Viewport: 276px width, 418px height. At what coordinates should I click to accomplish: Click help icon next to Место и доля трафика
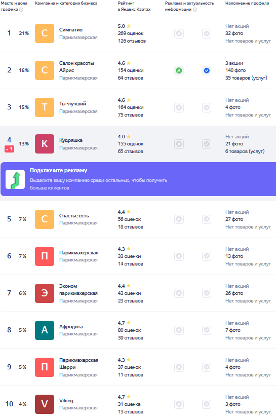pyautogui.click(x=21, y=10)
